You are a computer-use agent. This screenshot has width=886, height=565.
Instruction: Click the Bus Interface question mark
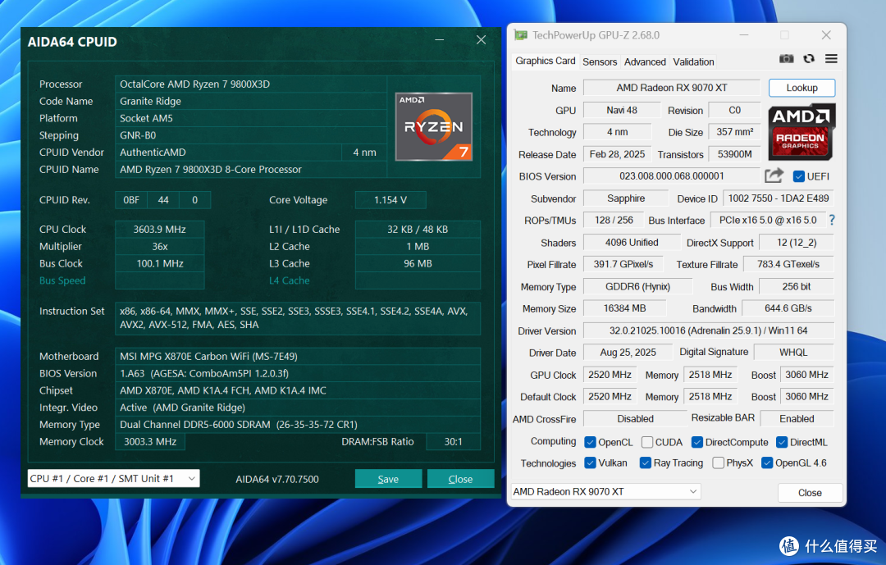[832, 220]
